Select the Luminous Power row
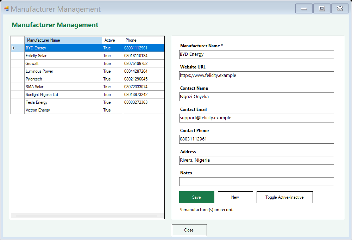The image size is (352, 240). (x=88, y=71)
